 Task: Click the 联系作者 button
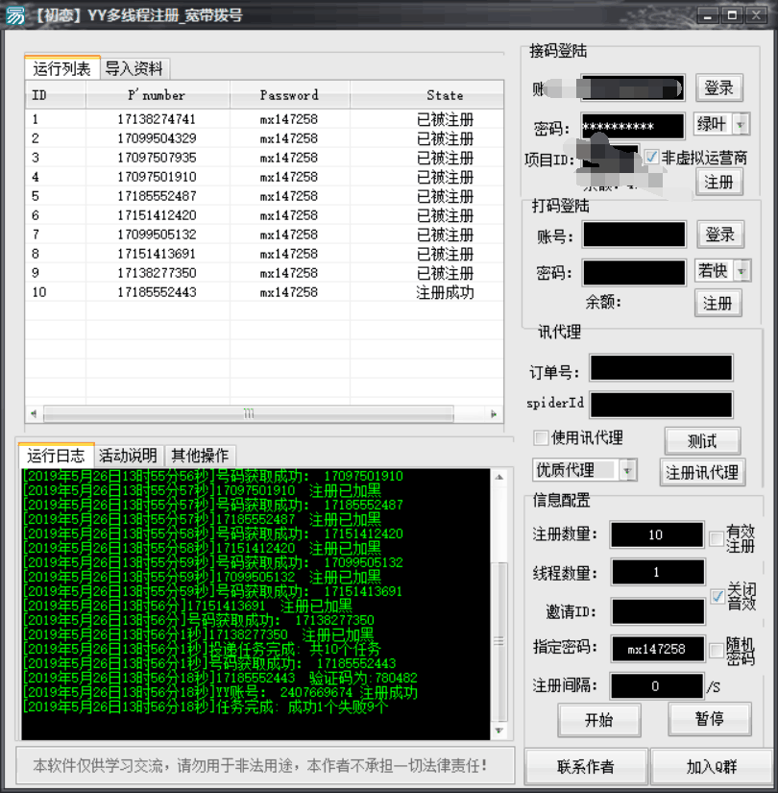(585, 767)
